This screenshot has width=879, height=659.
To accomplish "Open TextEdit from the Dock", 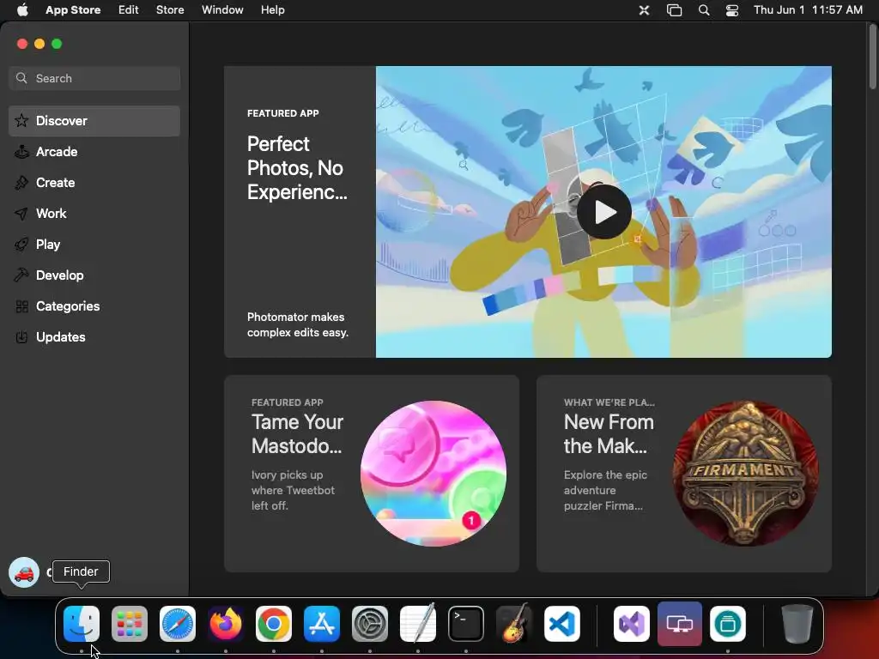I will [418, 623].
